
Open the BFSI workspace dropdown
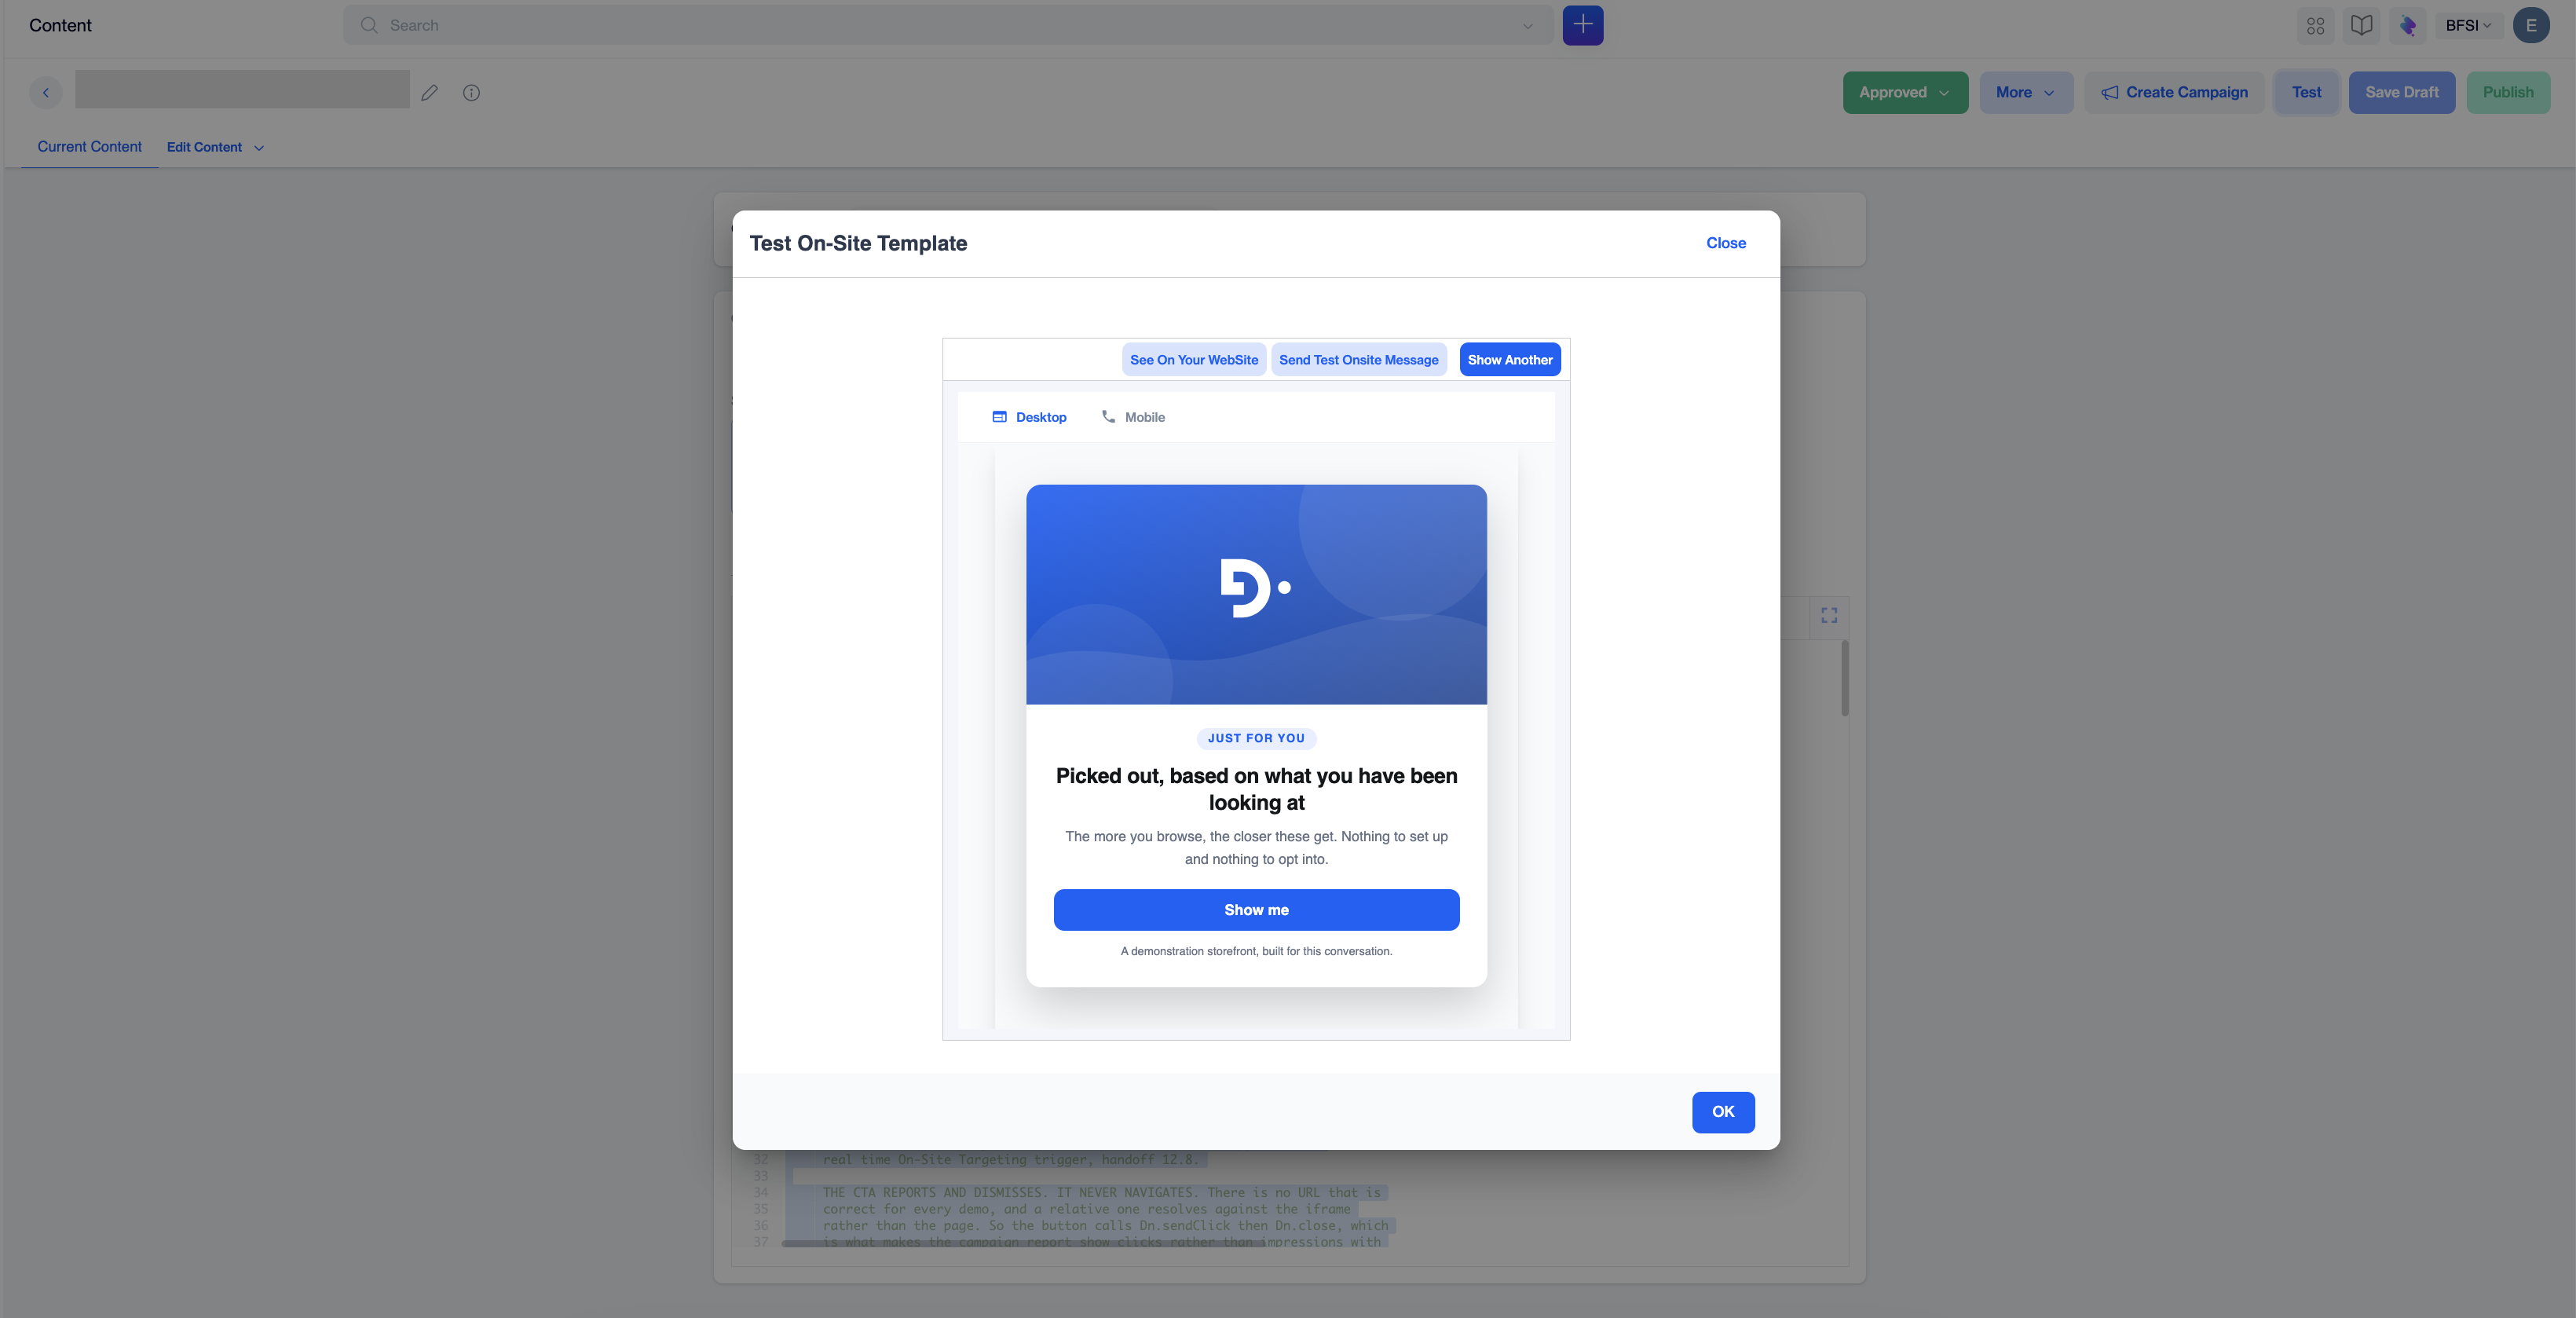(2468, 26)
